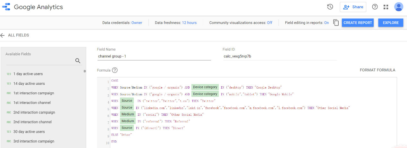The image size is (407, 148).
Task: Open the Google apps grid icon
Action: 386,7
